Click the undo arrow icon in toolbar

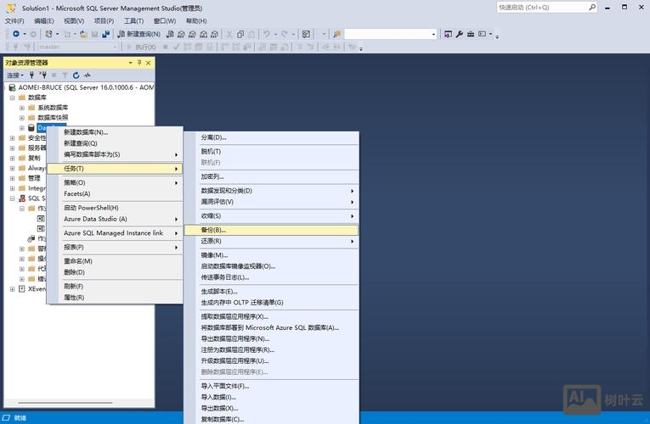click(267, 34)
